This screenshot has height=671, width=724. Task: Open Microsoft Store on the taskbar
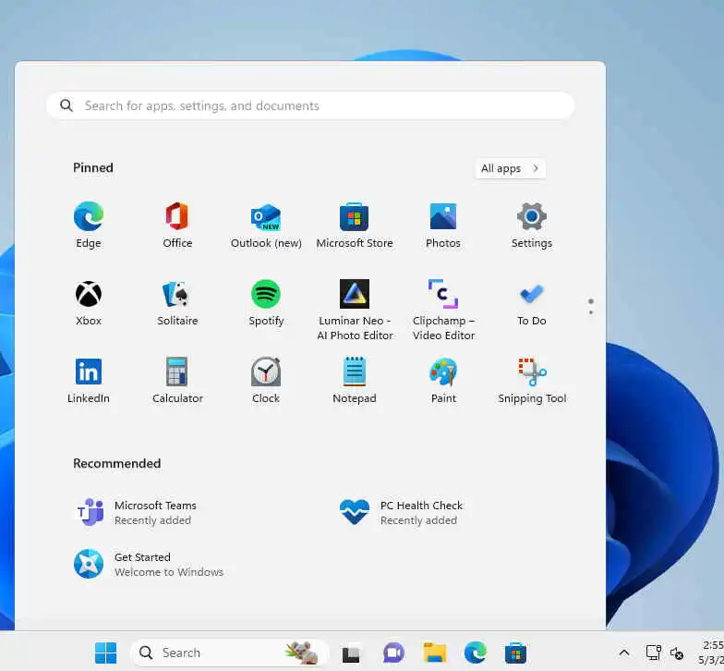click(x=515, y=653)
